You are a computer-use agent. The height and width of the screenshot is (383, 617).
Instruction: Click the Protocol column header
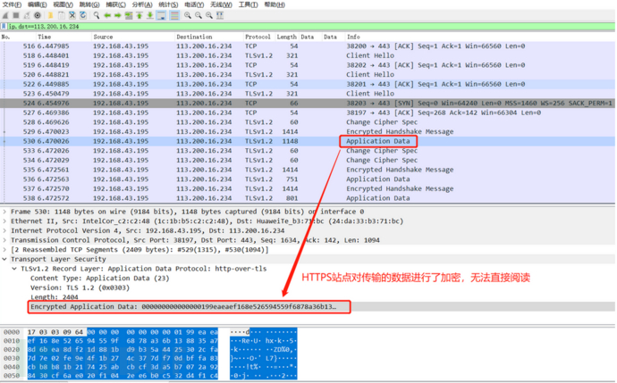(x=258, y=37)
